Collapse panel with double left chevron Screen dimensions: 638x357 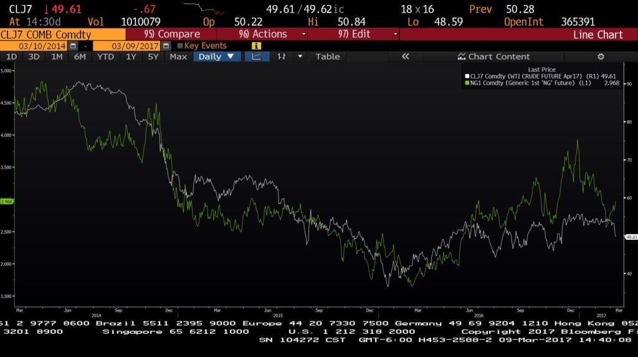405,57
